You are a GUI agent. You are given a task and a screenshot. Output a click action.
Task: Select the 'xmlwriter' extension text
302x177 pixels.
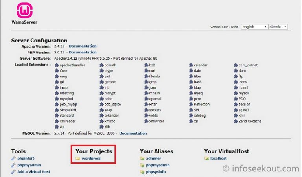(x=157, y=121)
